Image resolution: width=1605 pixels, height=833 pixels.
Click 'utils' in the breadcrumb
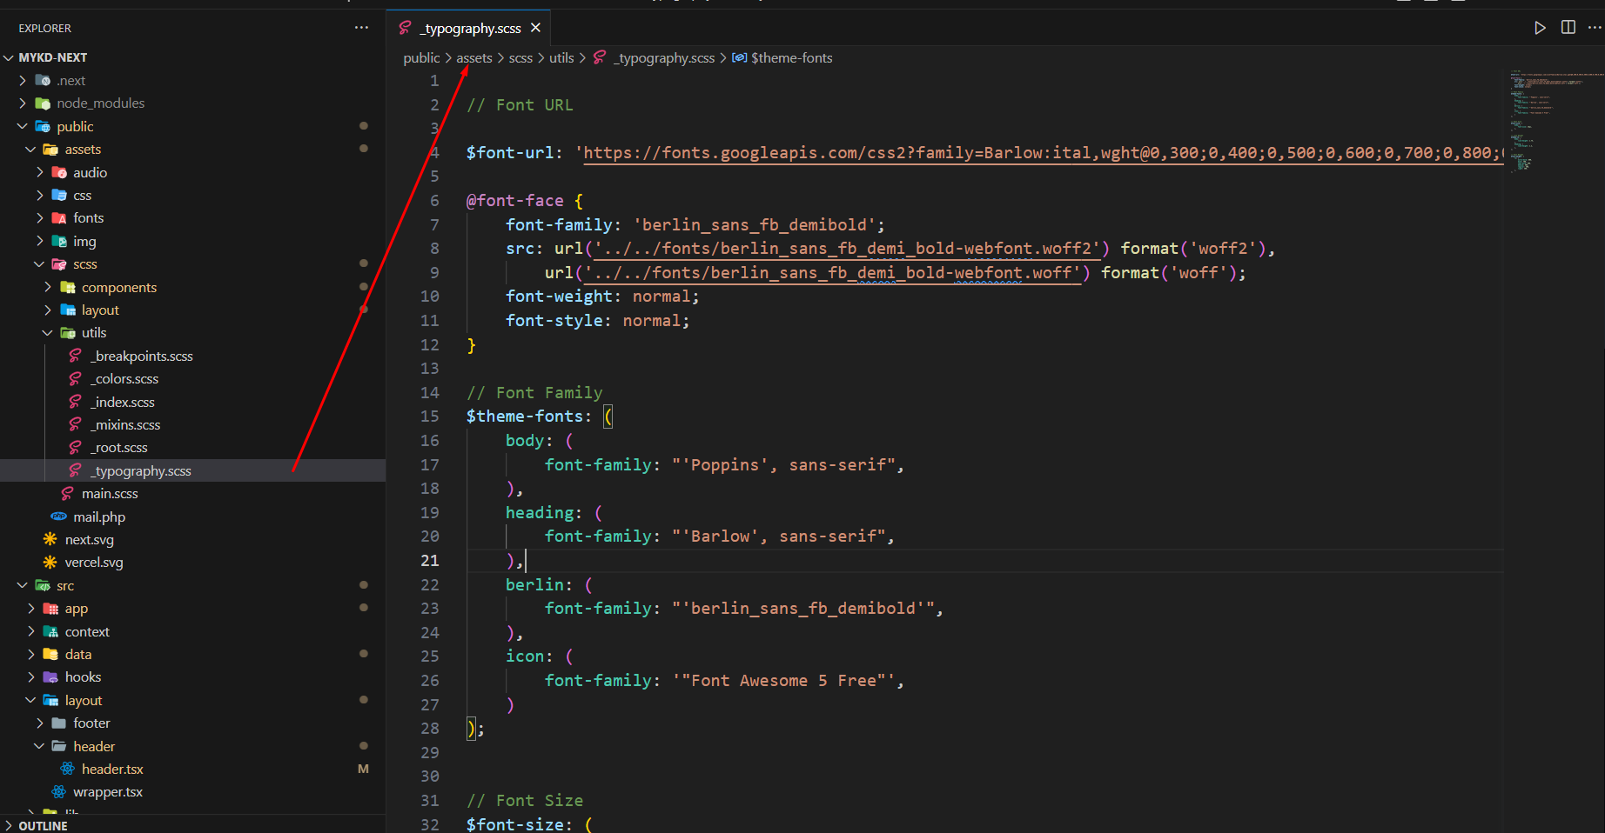561,57
